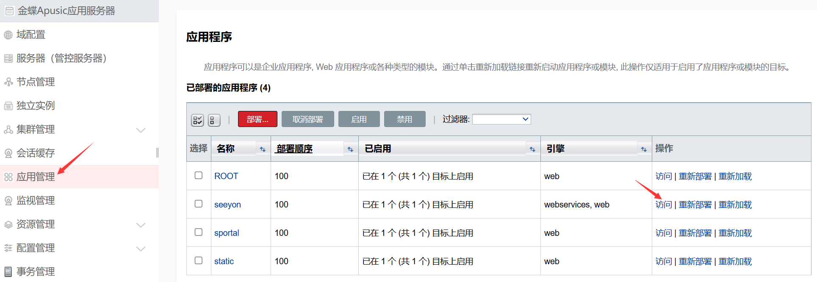Open the ROOT application link
This screenshot has width=817, height=282.
click(x=226, y=176)
